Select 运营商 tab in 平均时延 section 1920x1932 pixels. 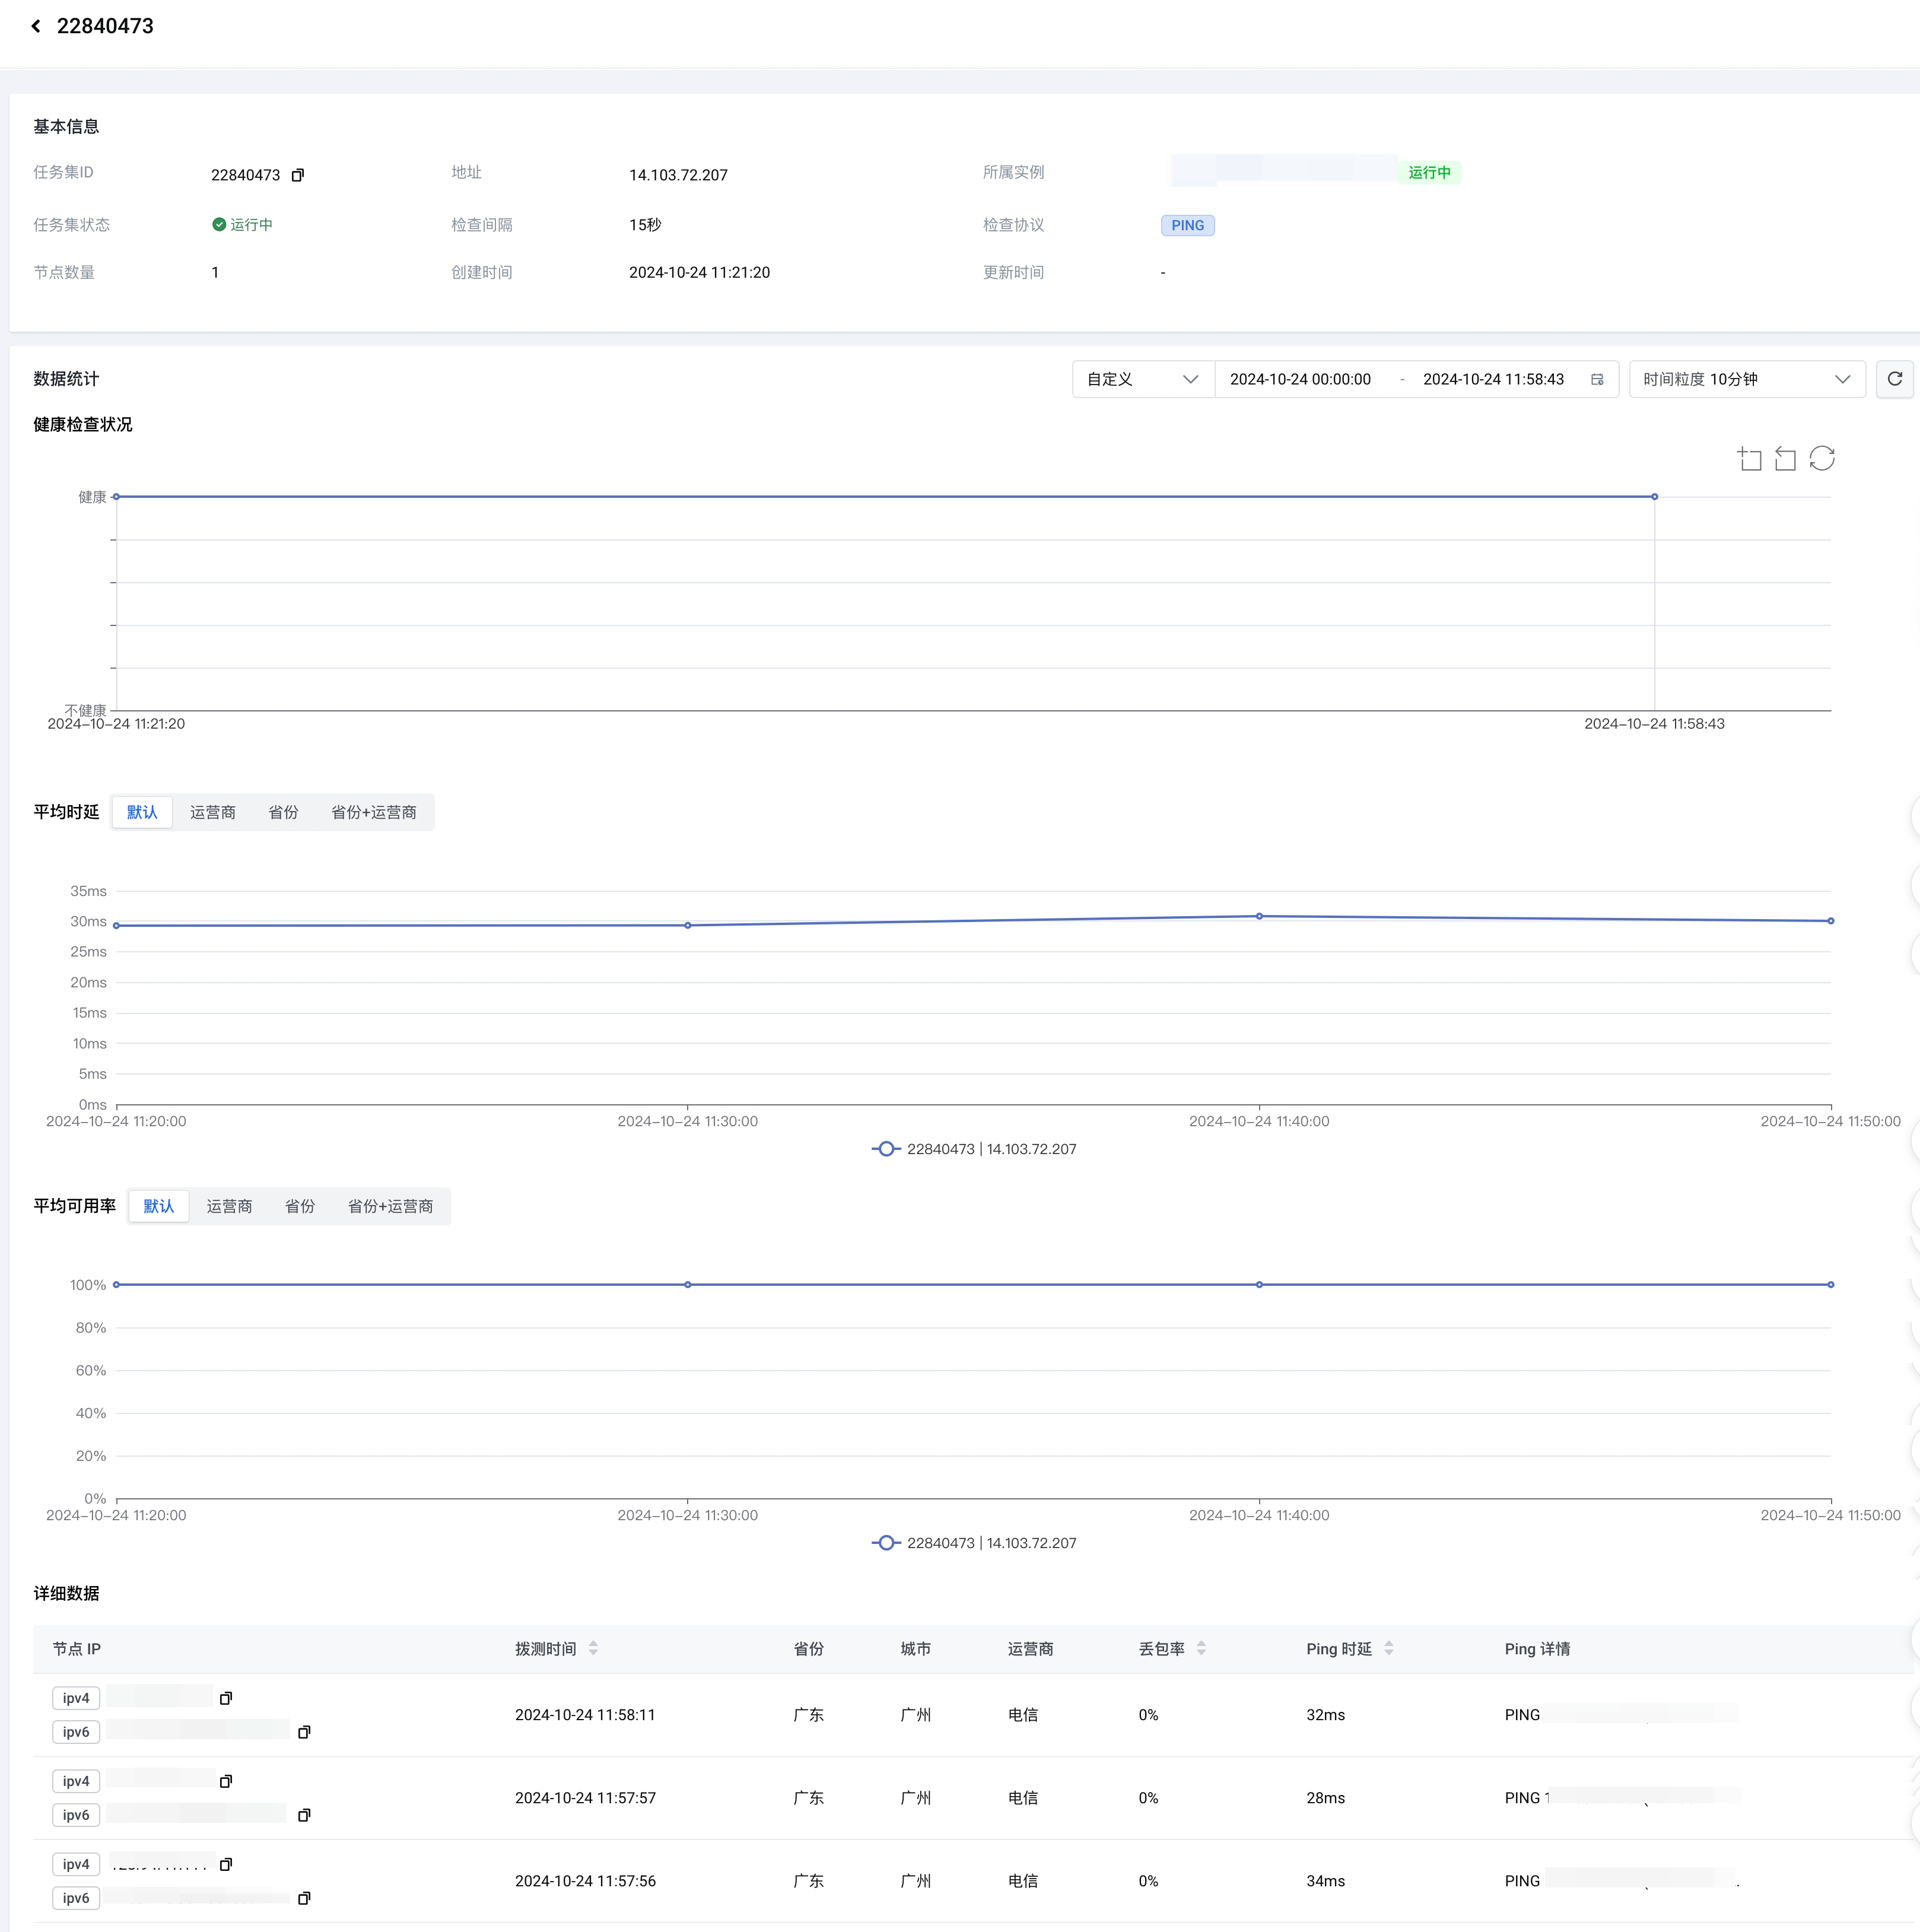213,812
